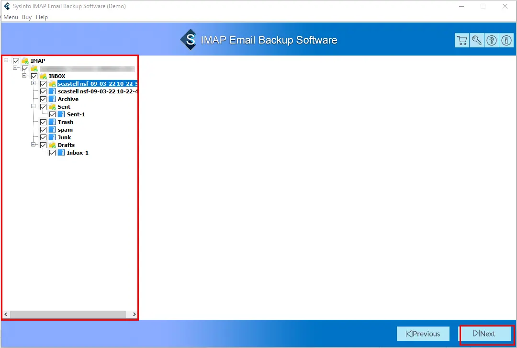The height and width of the screenshot is (348, 517).
Task: Open the shopping cart buy icon
Action: click(462, 41)
